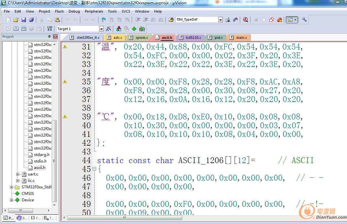Click editor horizontal scrollbar thumb

(x=125, y=218)
